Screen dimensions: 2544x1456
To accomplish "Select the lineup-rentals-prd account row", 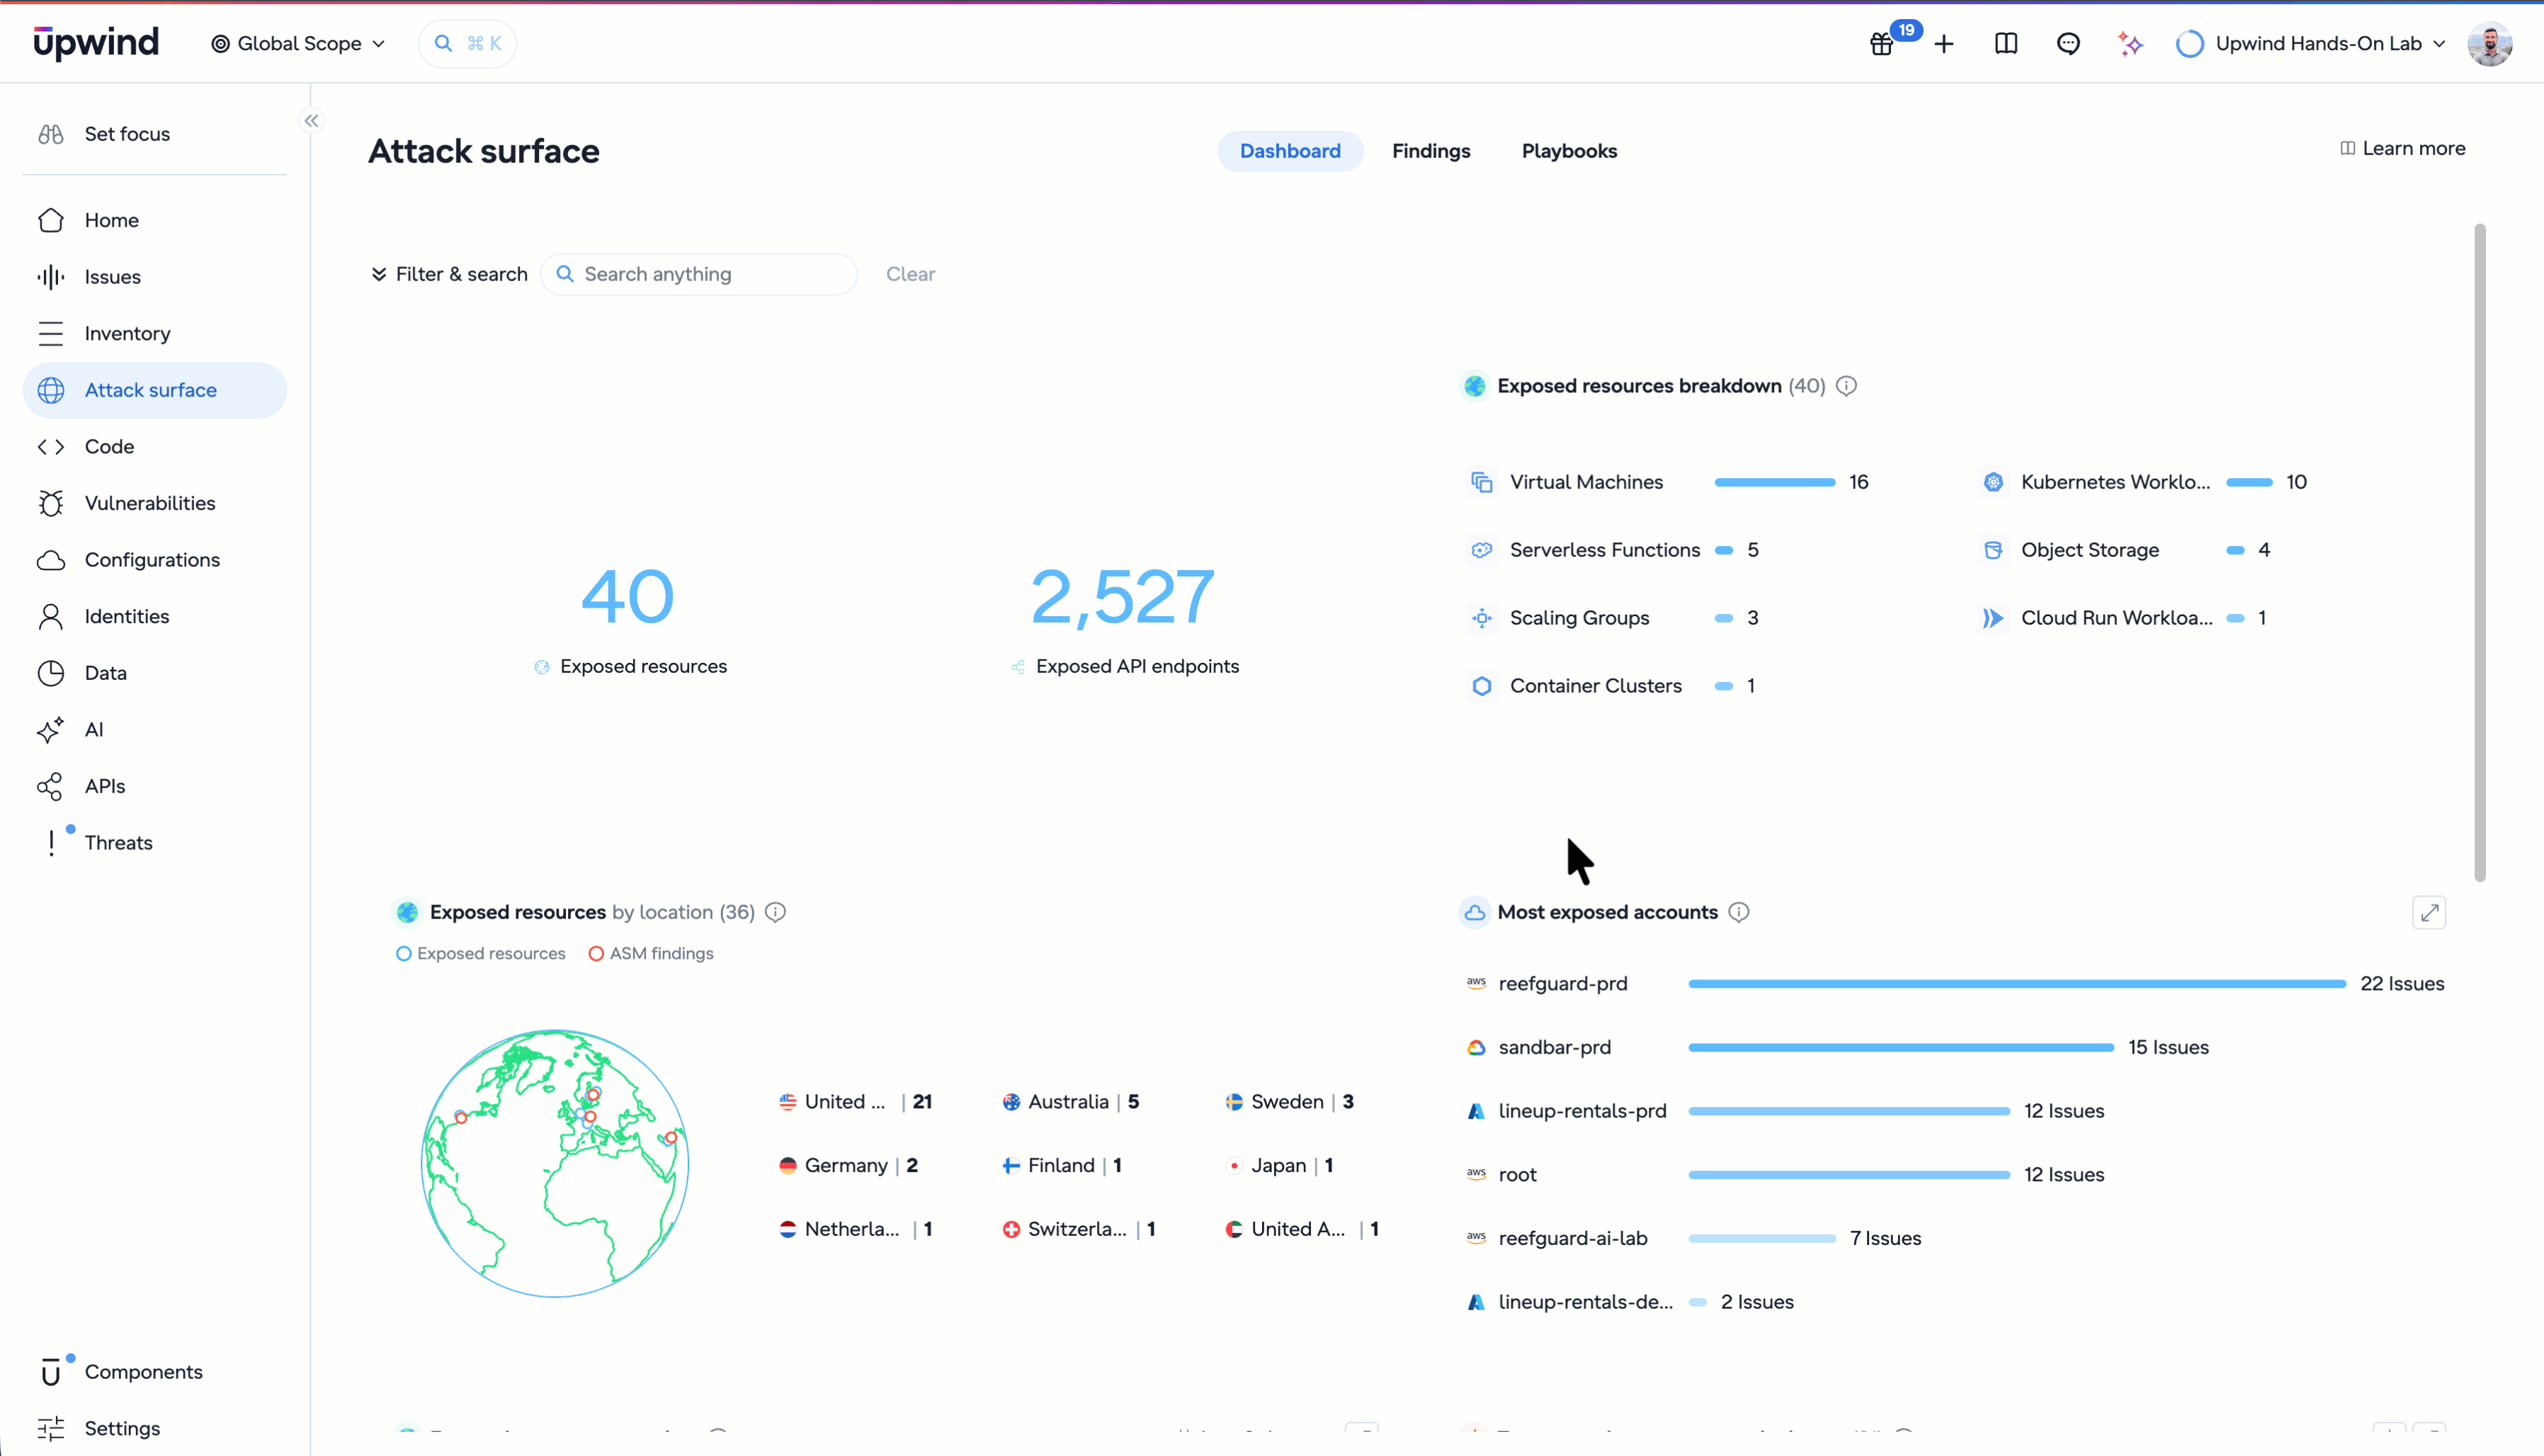I will 1955,1111.
